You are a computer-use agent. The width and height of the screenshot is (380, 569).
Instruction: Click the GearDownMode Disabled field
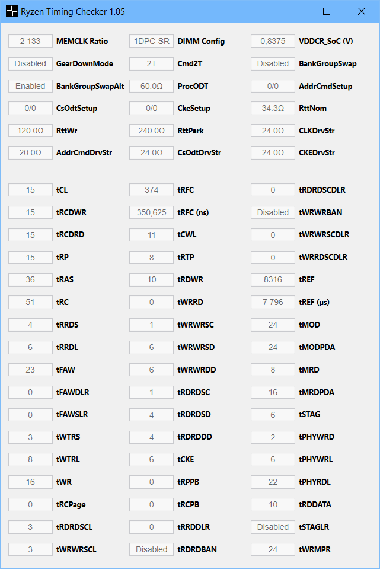[30, 63]
